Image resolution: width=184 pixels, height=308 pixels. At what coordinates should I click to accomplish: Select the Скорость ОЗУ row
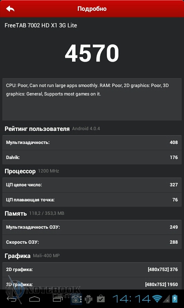coord(92,242)
